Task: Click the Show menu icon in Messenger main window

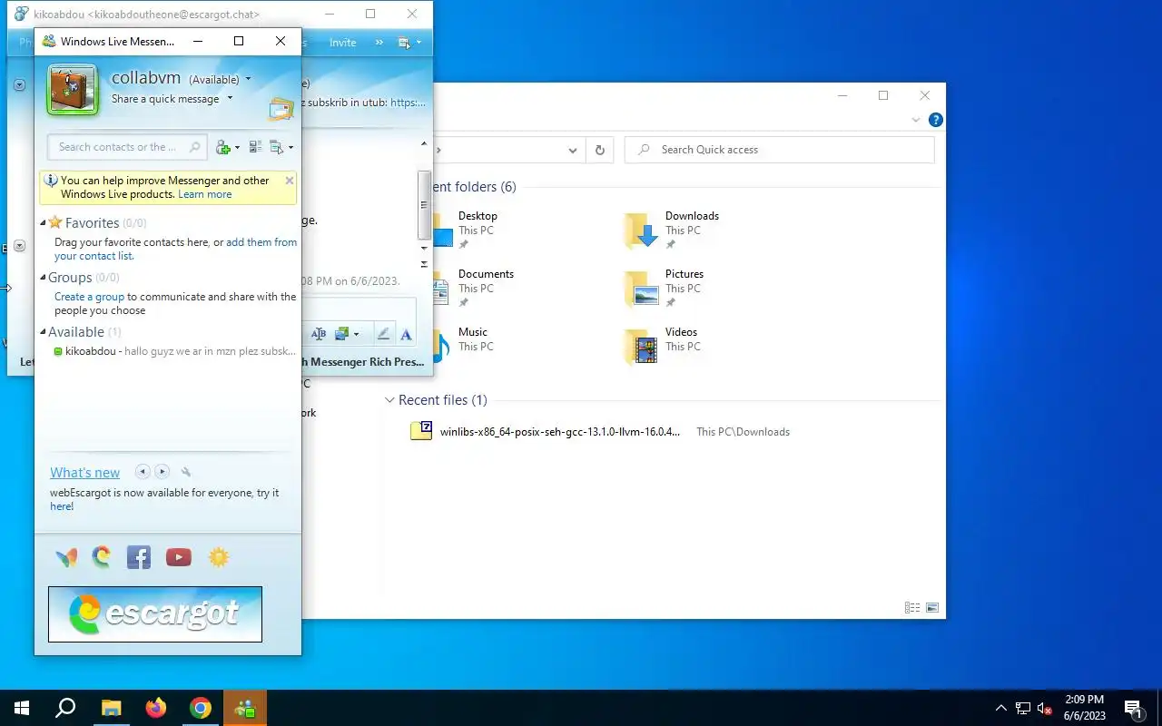Action: pos(277,147)
